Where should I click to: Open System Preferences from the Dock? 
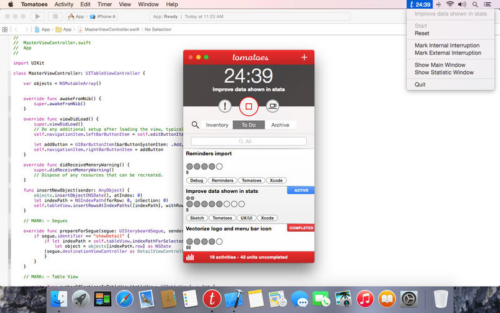409,299
